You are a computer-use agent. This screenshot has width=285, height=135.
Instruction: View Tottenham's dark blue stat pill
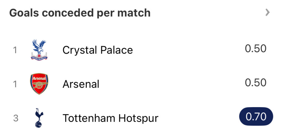pos(256,116)
